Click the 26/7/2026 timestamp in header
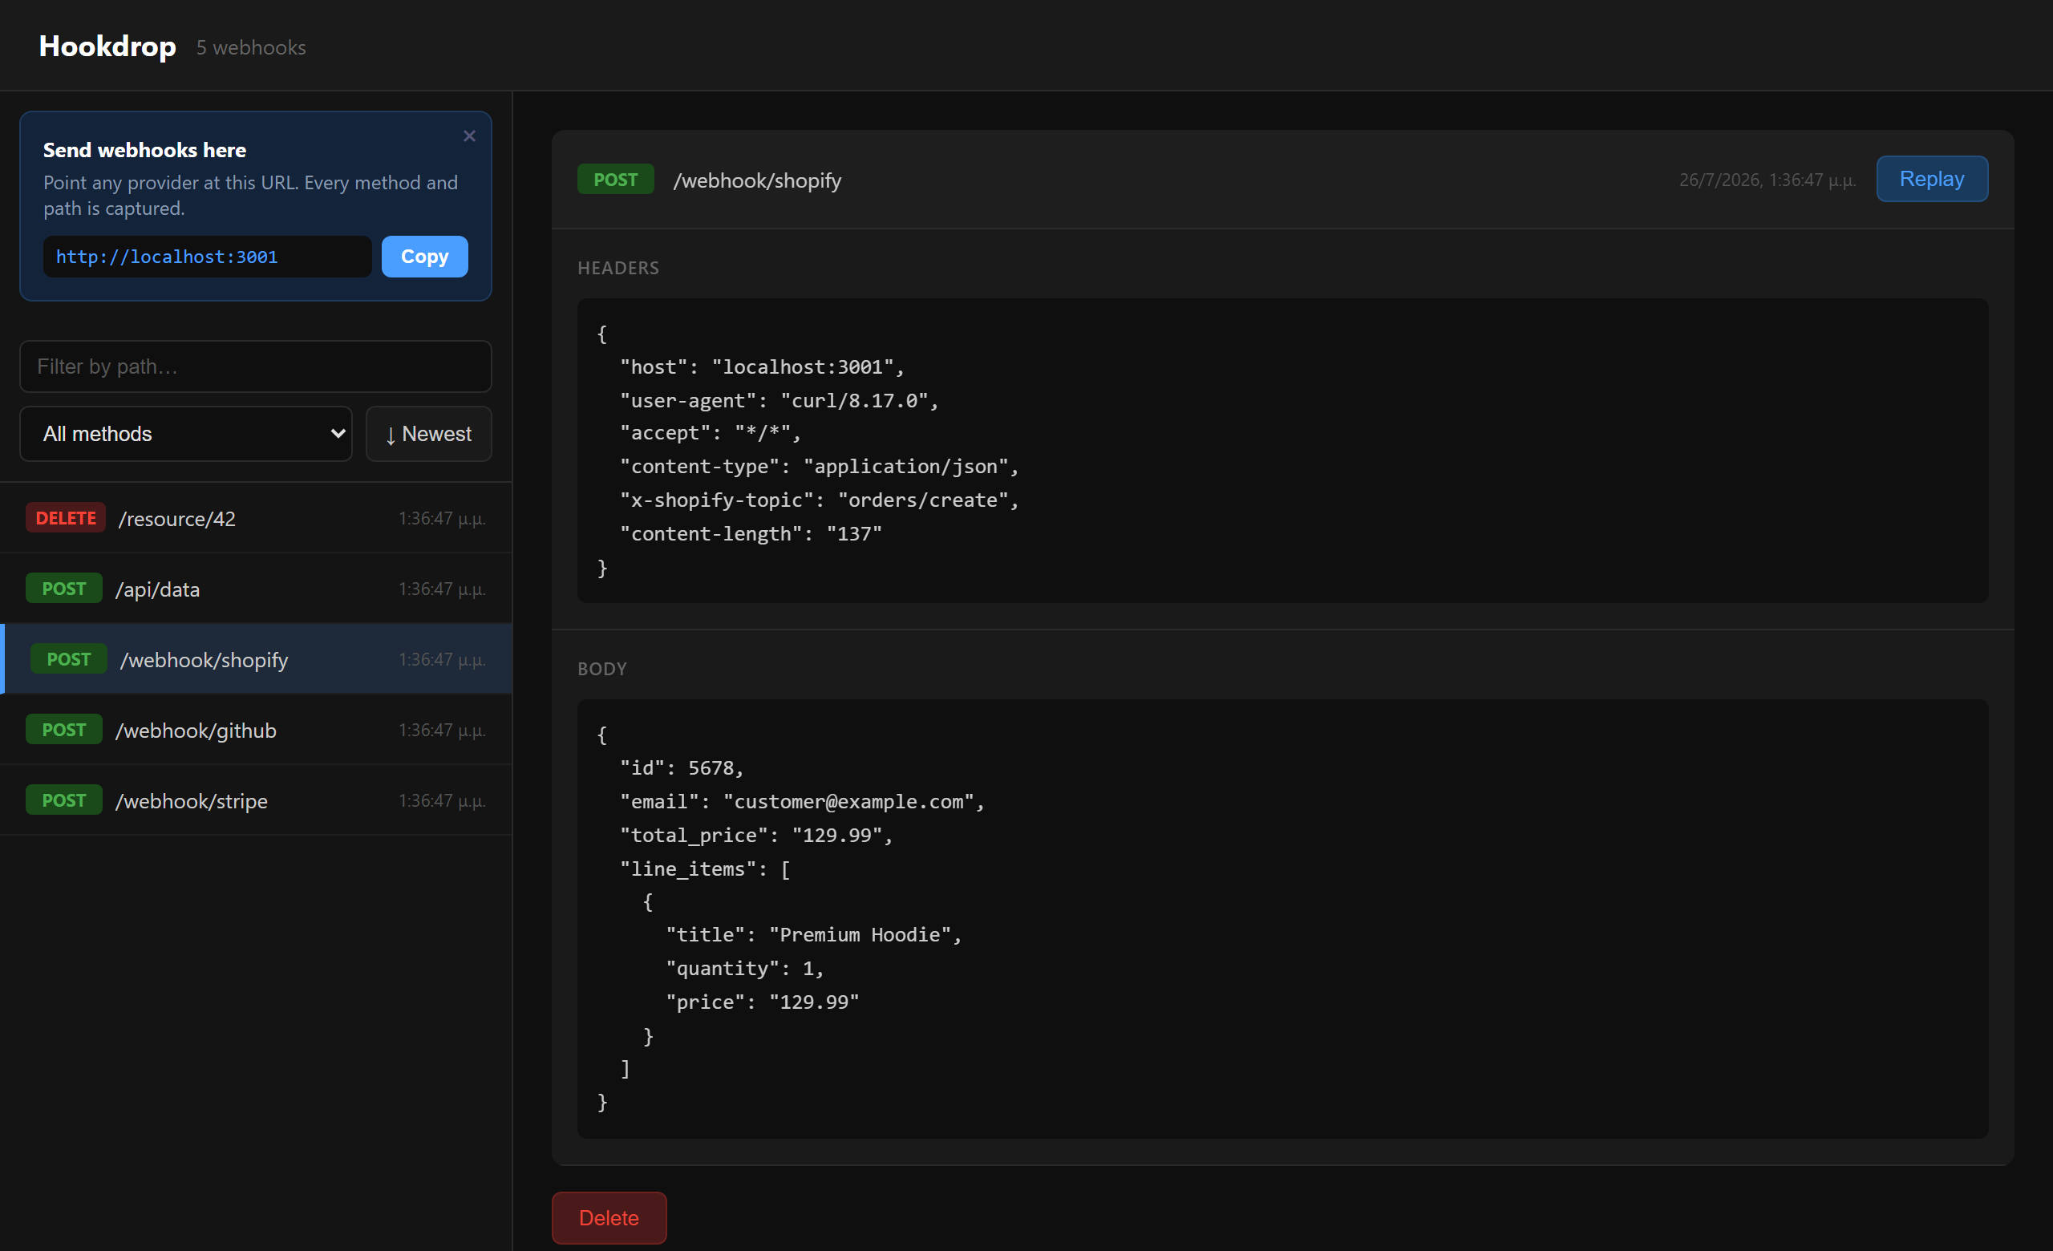This screenshot has height=1251, width=2053. pyautogui.click(x=1768, y=180)
